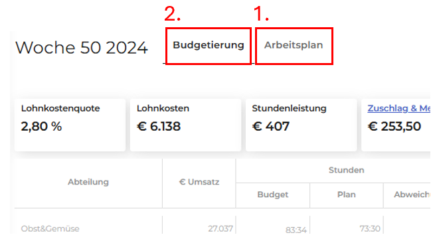The image size is (435, 239).
Task: Click the Abweichung column header
Action: coord(412,195)
